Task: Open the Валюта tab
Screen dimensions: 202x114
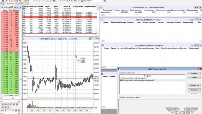Action: click(18, 4)
